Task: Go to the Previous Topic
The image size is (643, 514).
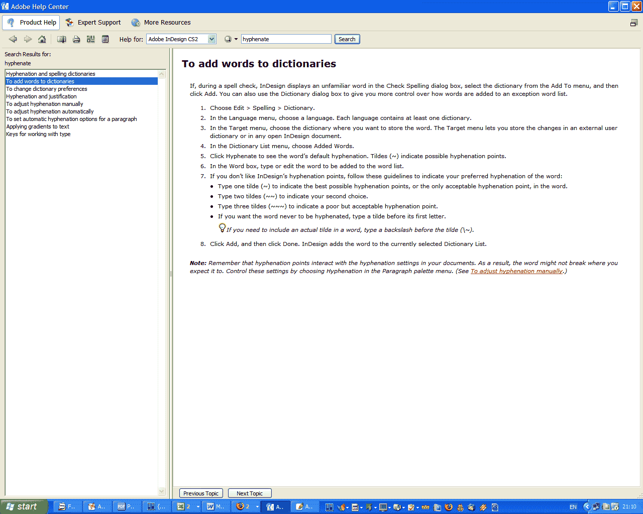Action: point(201,493)
